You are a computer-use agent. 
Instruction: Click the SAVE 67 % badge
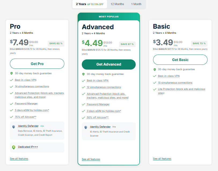(127, 44)
